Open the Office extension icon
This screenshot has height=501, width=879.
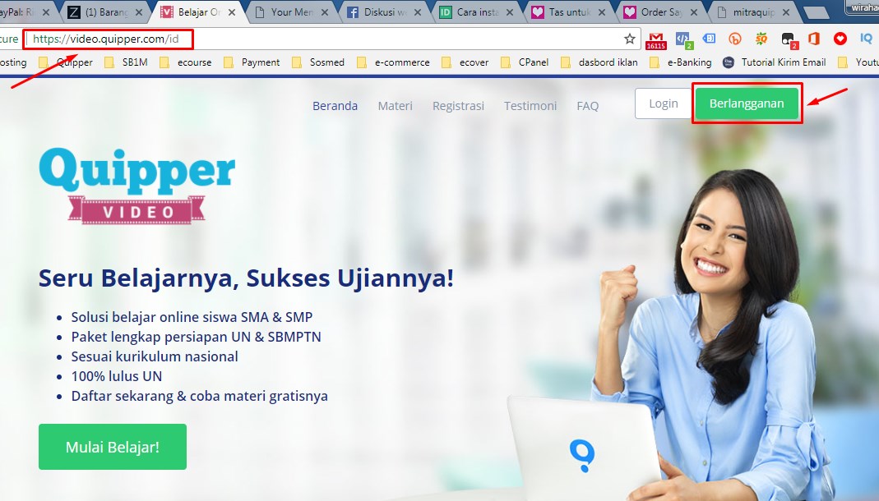click(814, 39)
